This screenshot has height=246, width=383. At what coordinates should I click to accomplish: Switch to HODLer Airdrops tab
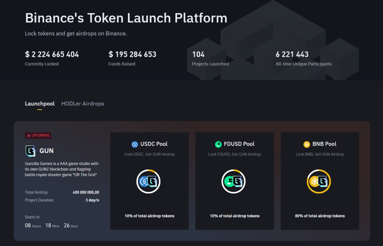coord(83,104)
